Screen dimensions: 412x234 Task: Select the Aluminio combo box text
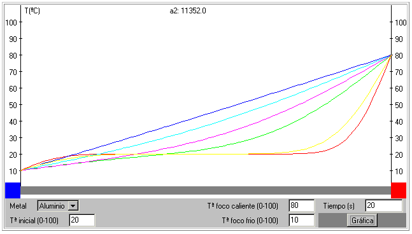coord(52,206)
